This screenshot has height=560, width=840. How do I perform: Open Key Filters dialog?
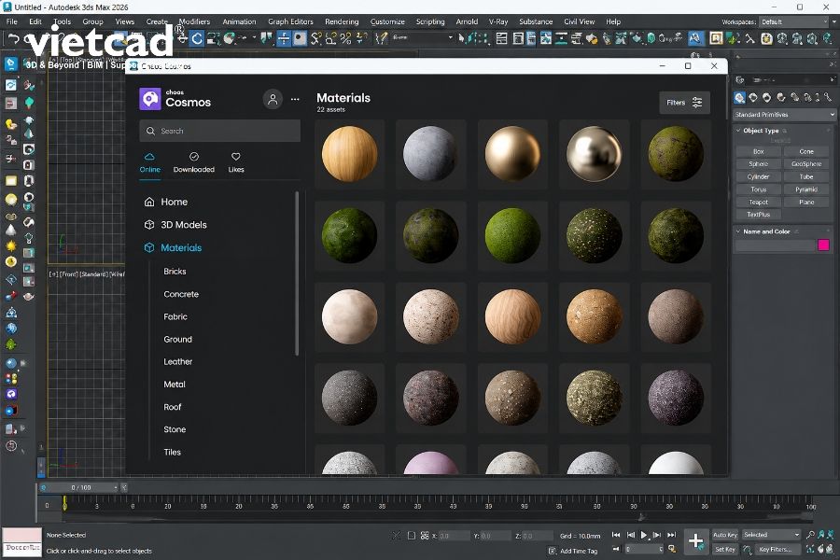coord(776,550)
